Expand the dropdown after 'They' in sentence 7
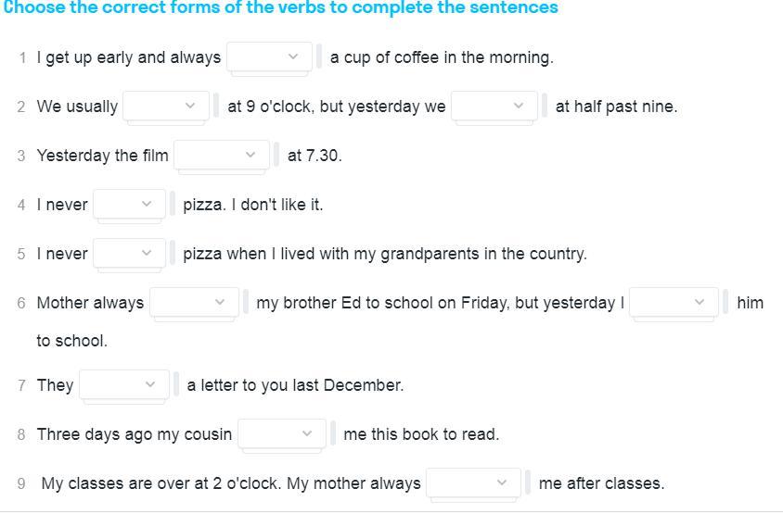This screenshot has height=514, width=783. [x=124, y=384]
